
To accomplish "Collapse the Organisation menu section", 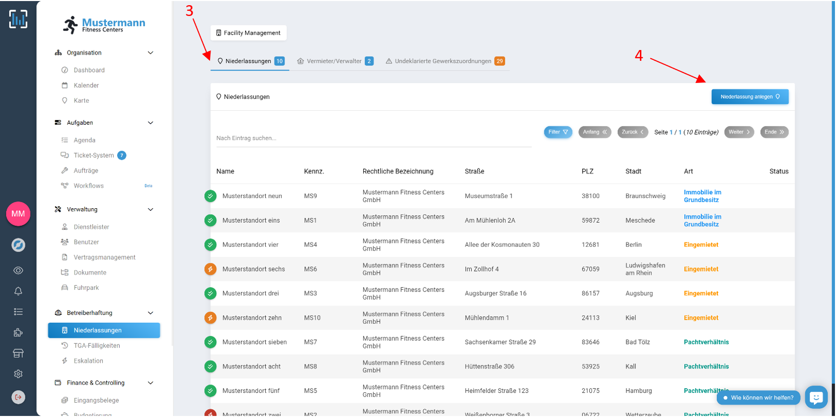I will tap(151, 53).
